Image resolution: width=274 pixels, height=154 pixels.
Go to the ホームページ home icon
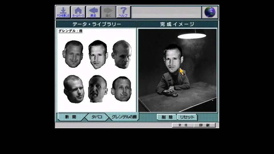pyautogui.click(x=78, y=12)
